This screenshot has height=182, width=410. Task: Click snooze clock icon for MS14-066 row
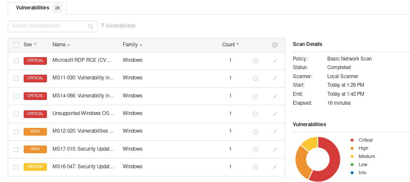[x=255, y=96]
